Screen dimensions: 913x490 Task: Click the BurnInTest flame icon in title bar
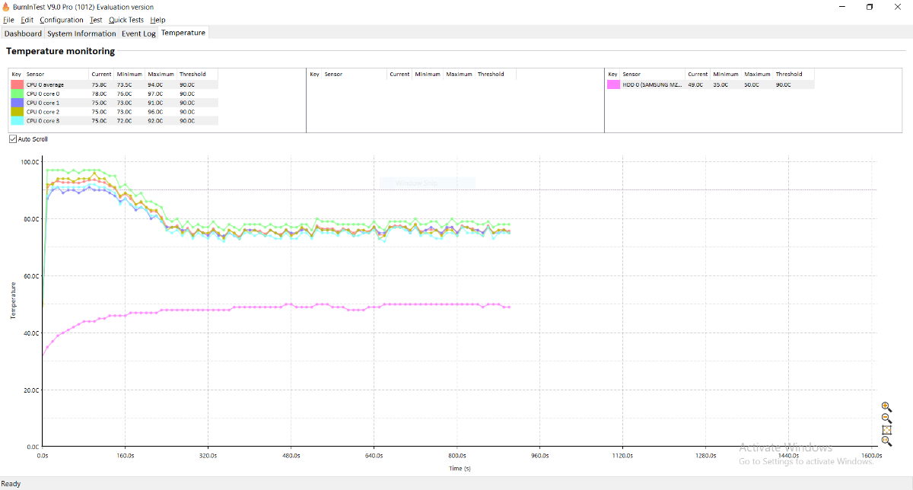tap(6, 7)
